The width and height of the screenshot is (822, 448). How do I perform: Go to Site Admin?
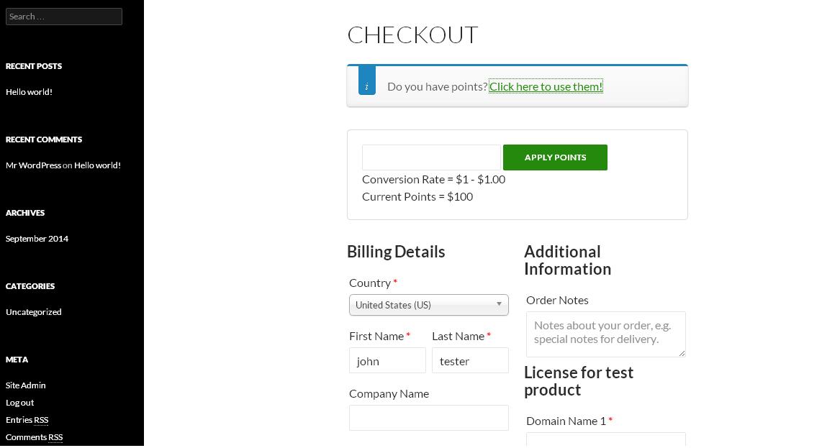[x=26, y=385]
